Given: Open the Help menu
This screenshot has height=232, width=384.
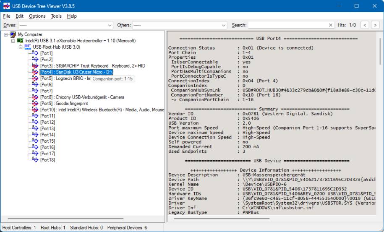Looking at the screenshot, I should click(x=72, y=16).
